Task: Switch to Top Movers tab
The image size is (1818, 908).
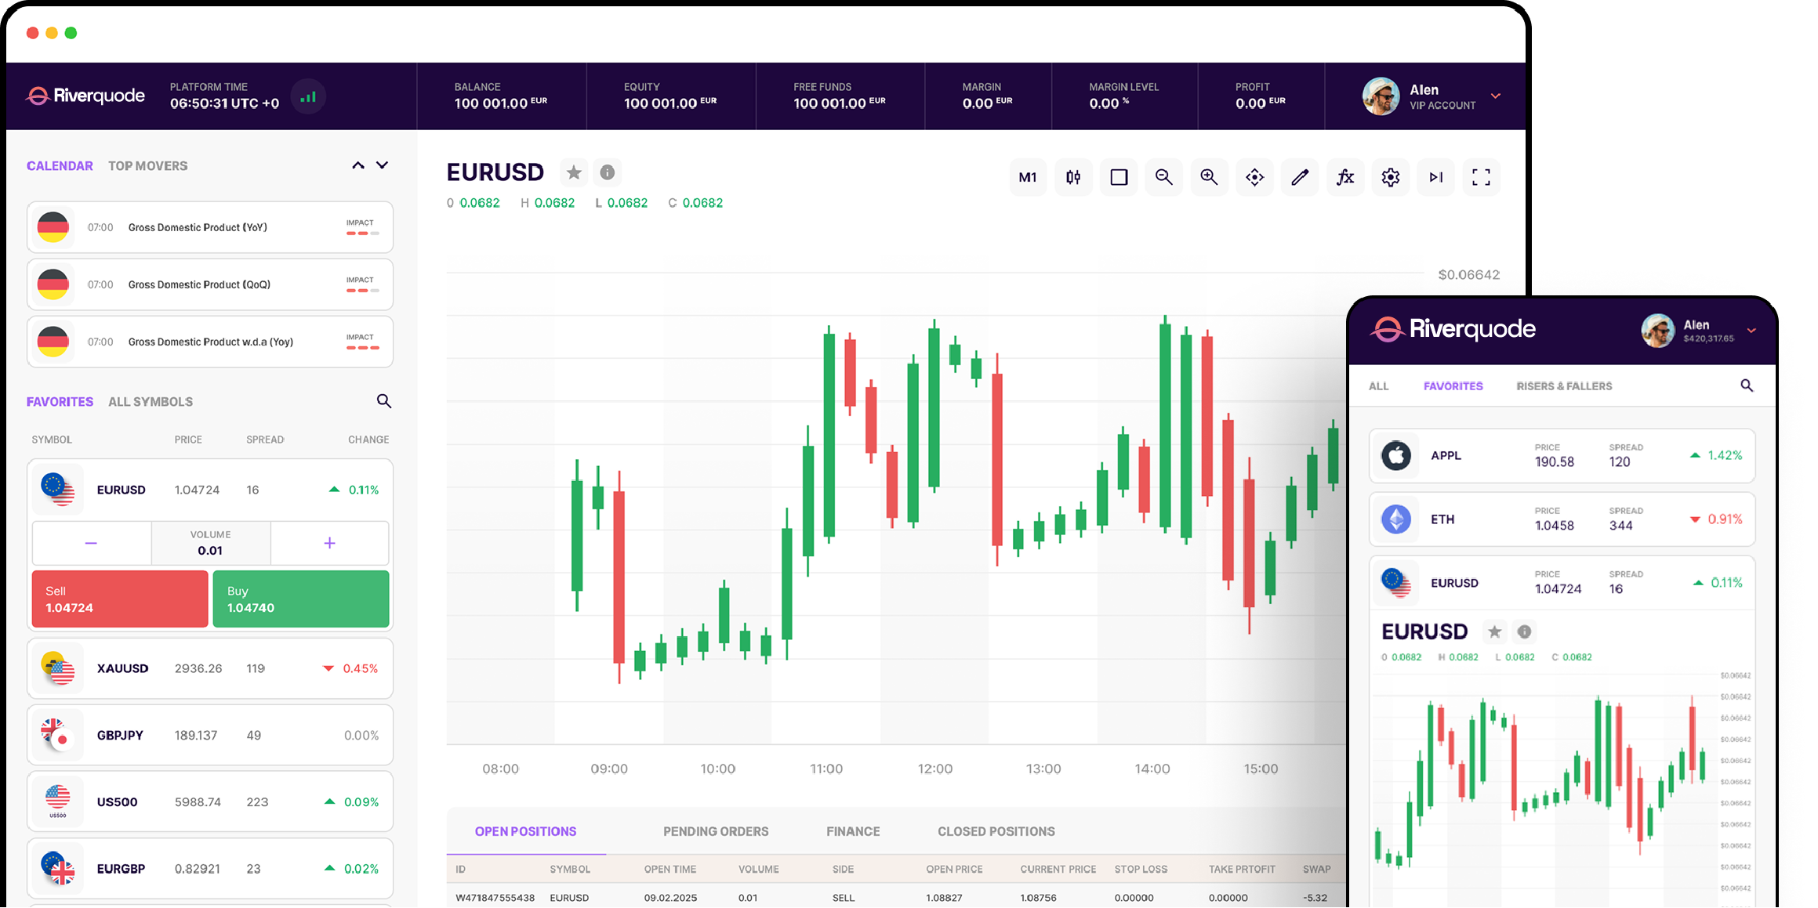Action: [147, 166]
